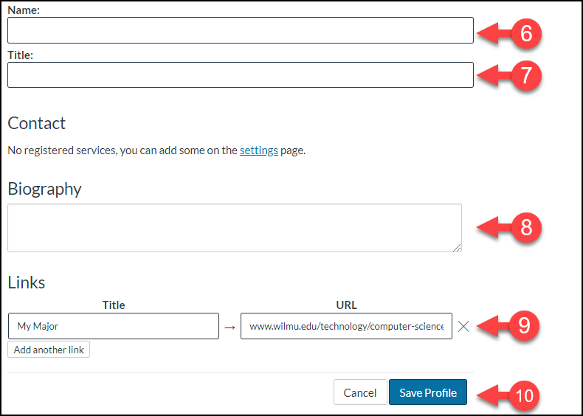Open the settings page link
This screenshot has width=583, height=416.
point(258,150)
